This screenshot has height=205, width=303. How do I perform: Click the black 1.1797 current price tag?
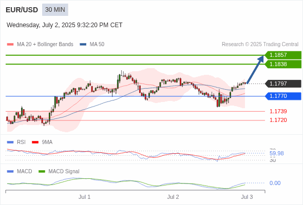point(283,84)
